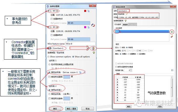Open the table options icon beside 场变量个数
The width and height of the screenshot is (178, 112).
(172, 70)
